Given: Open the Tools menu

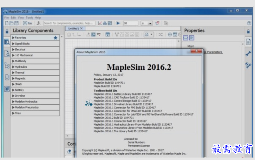Looking at the screenshot, I should click(x=29, y=18).
